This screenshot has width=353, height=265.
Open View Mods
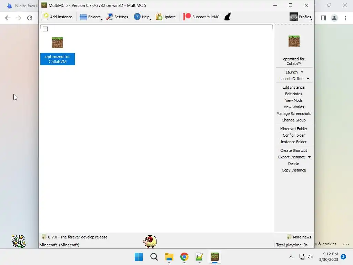[294, 100]
